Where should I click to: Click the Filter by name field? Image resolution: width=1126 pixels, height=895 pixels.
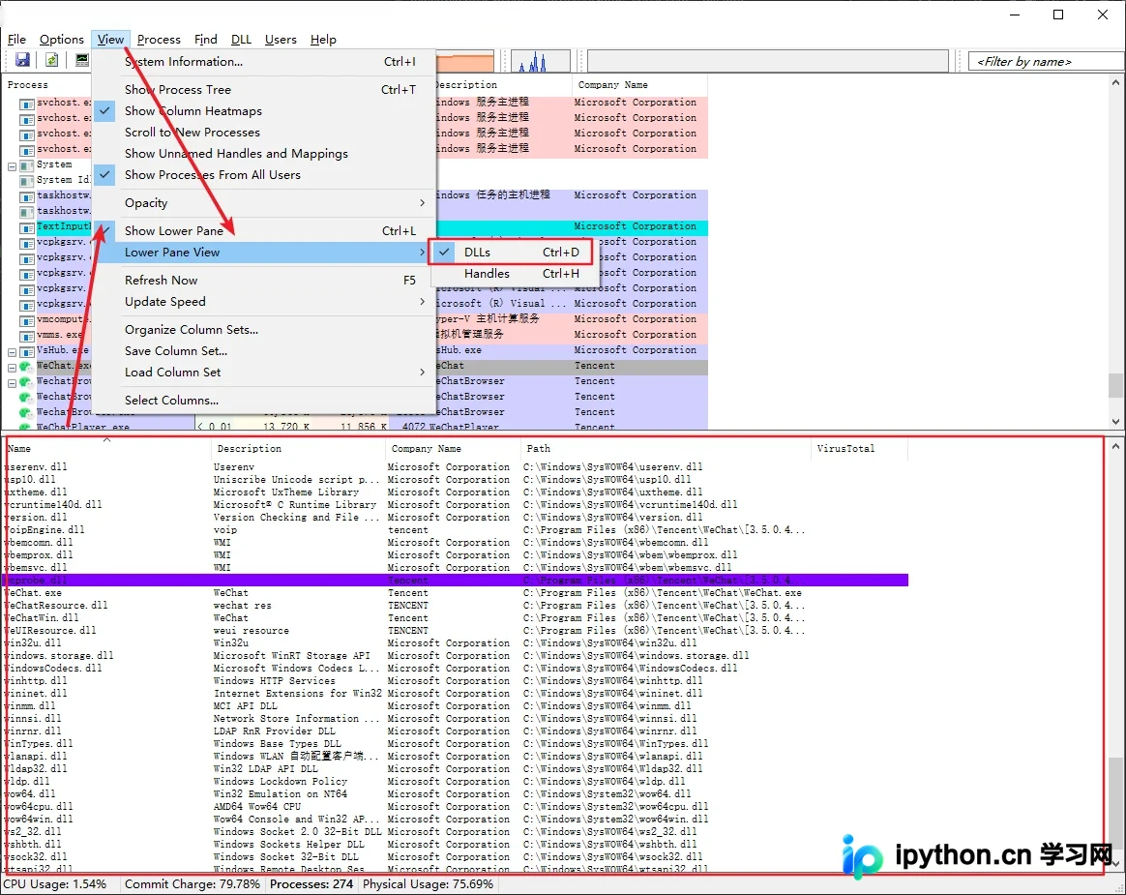pyautogui.click(x=1046, y=62)
